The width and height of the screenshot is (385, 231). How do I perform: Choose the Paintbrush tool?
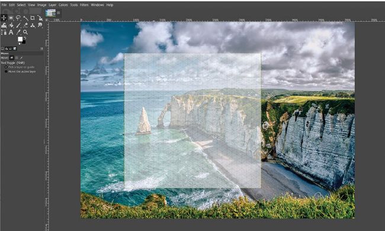18,25
